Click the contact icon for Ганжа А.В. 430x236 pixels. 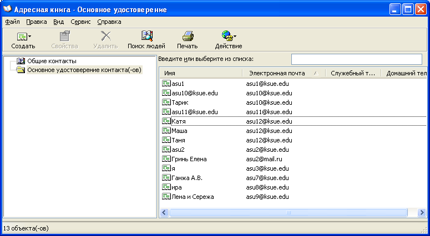click(x=166, y=178)
